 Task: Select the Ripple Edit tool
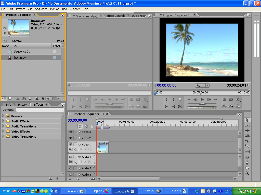[247, 131]
